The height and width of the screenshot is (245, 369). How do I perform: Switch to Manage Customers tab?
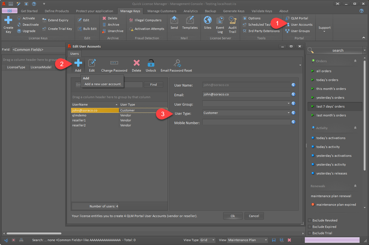(162, 11)
